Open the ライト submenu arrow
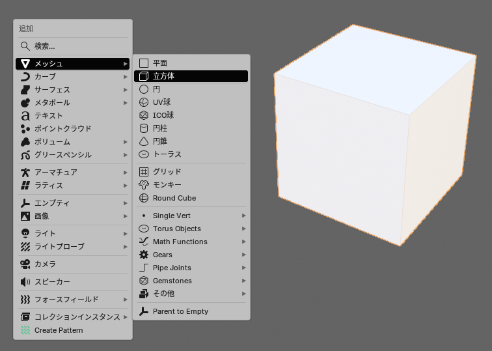Image resolution: width=492 pixels, height=351 pixels. pyautogui.click(x=126, y=234)
